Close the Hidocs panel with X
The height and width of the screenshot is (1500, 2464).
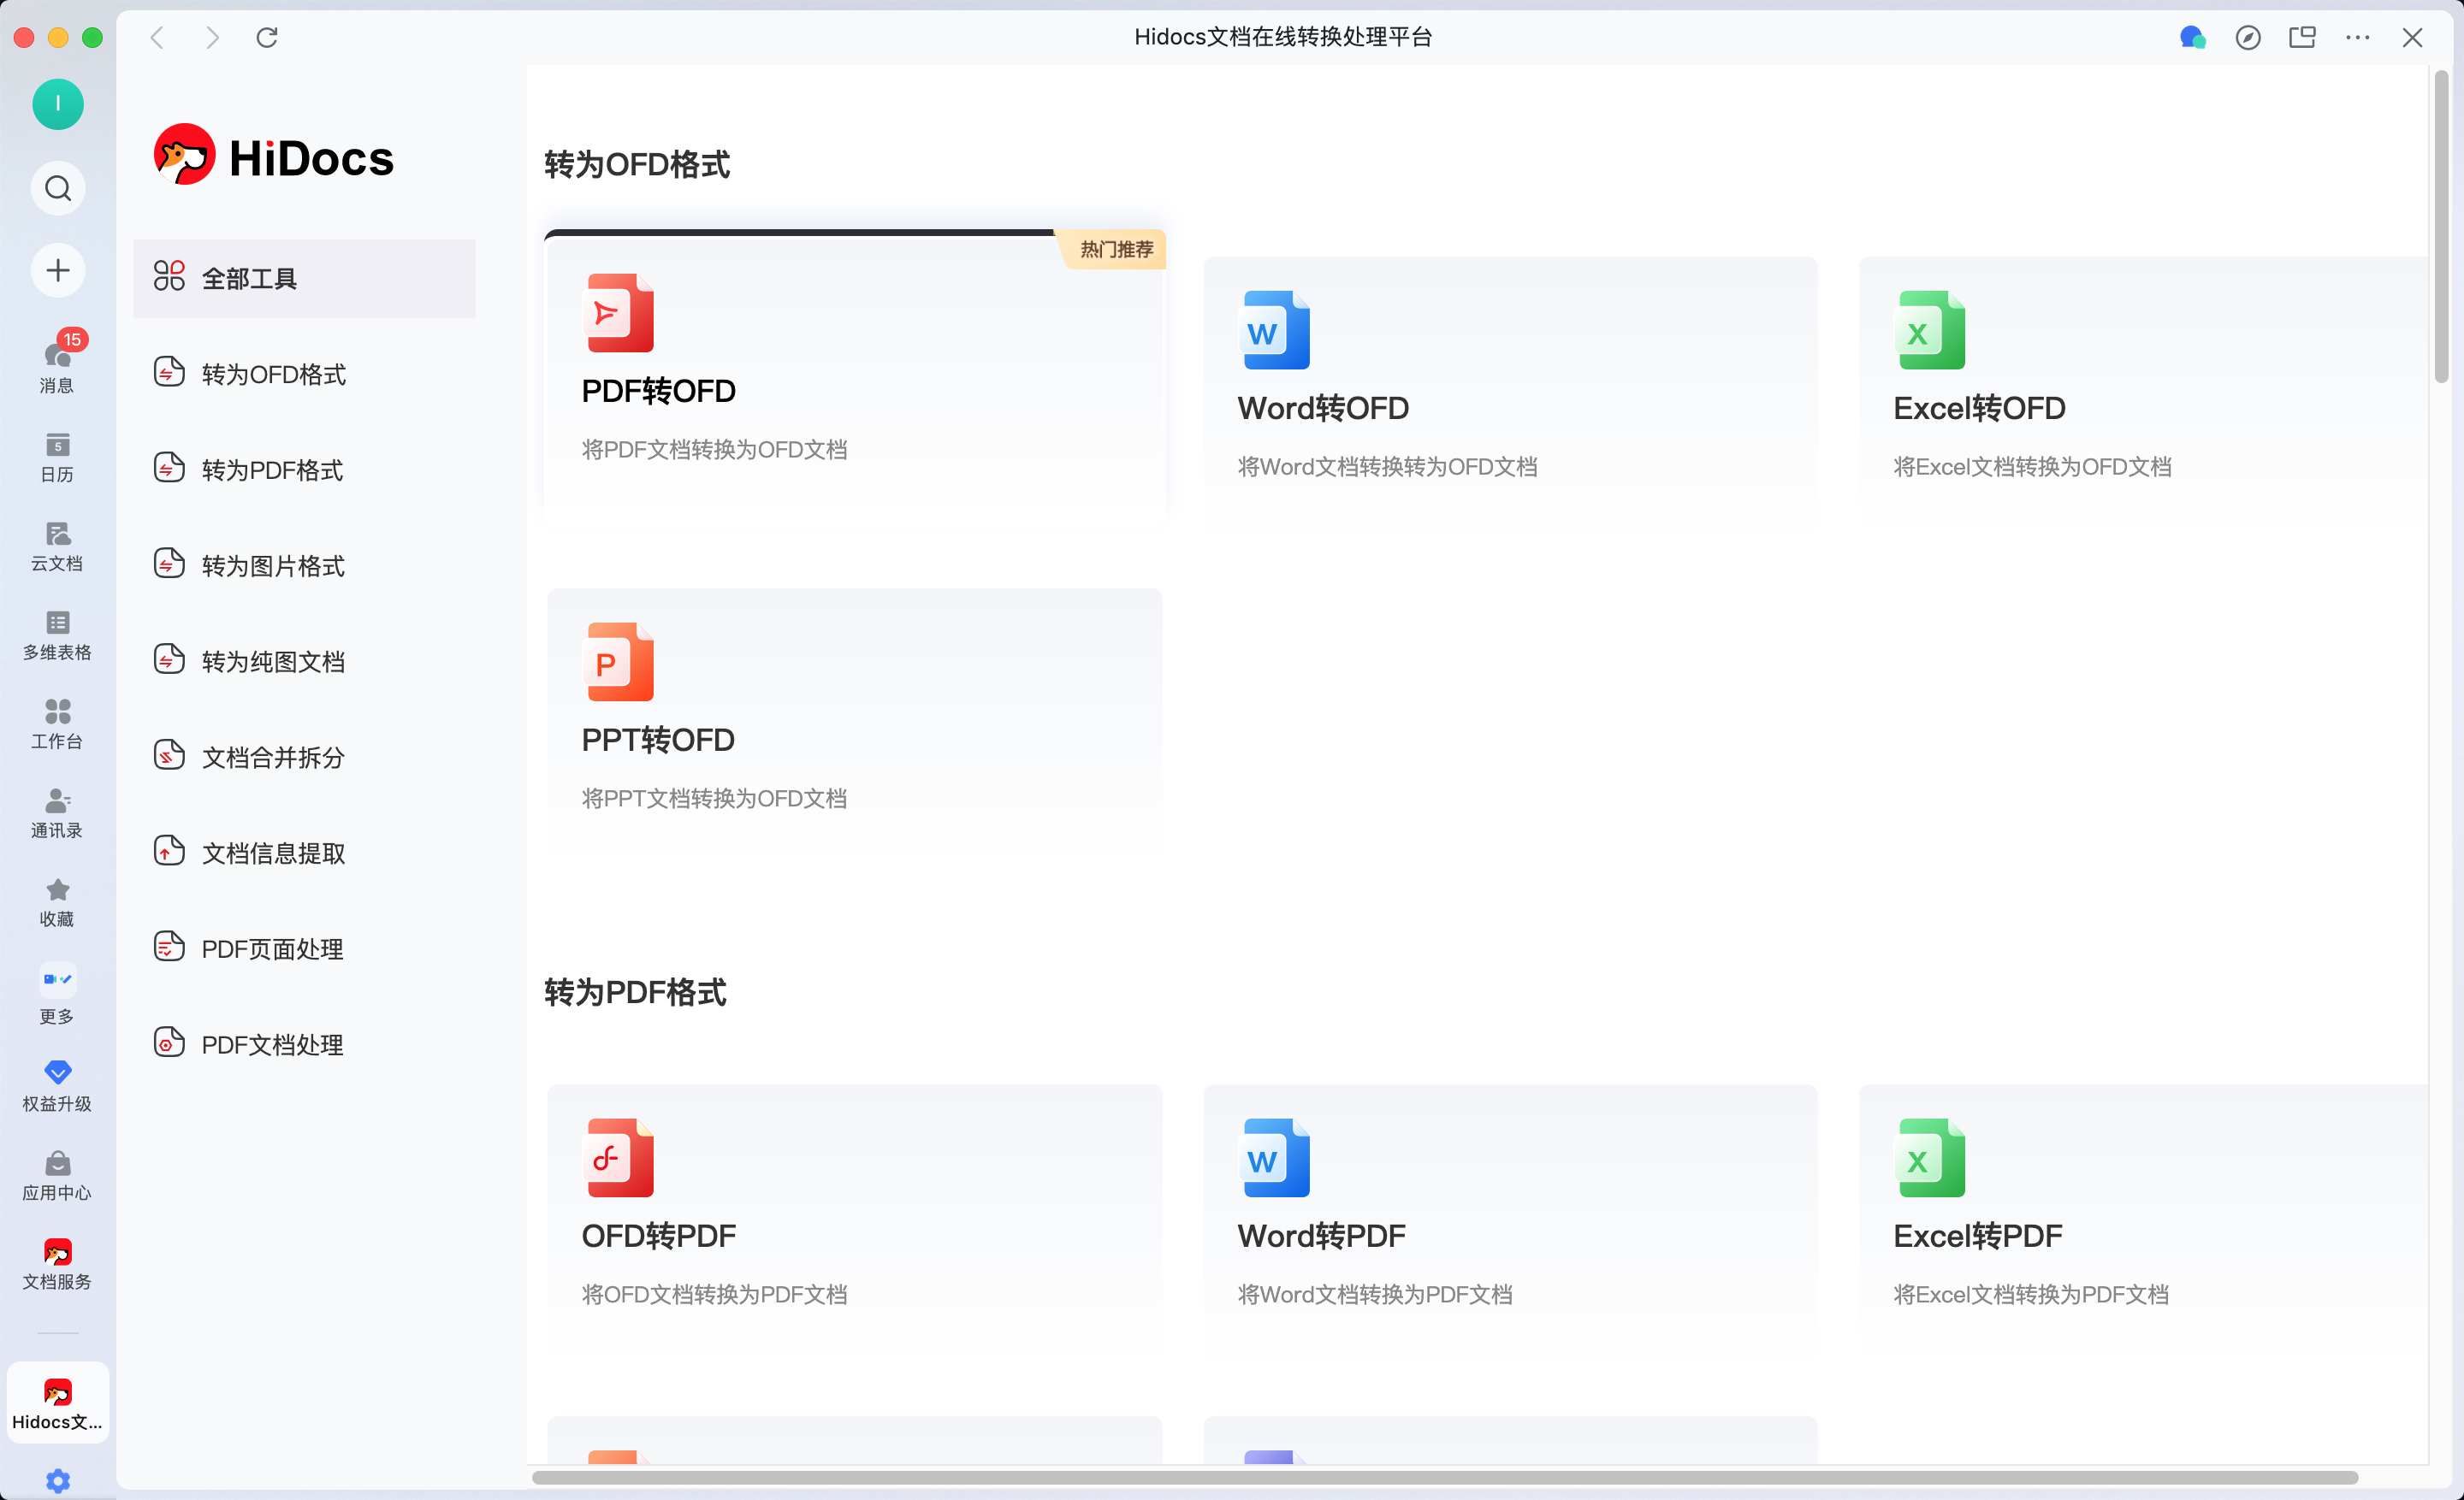pyautogui.click(x=2412, y=37)
